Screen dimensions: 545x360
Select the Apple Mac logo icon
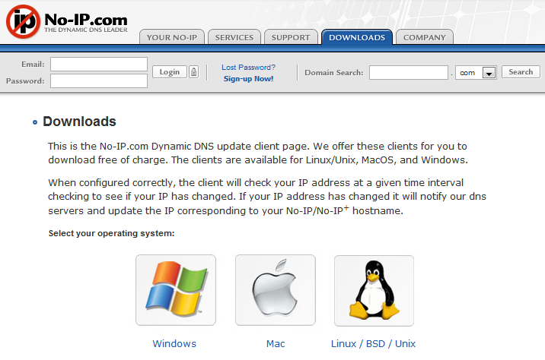pos(276,290)
